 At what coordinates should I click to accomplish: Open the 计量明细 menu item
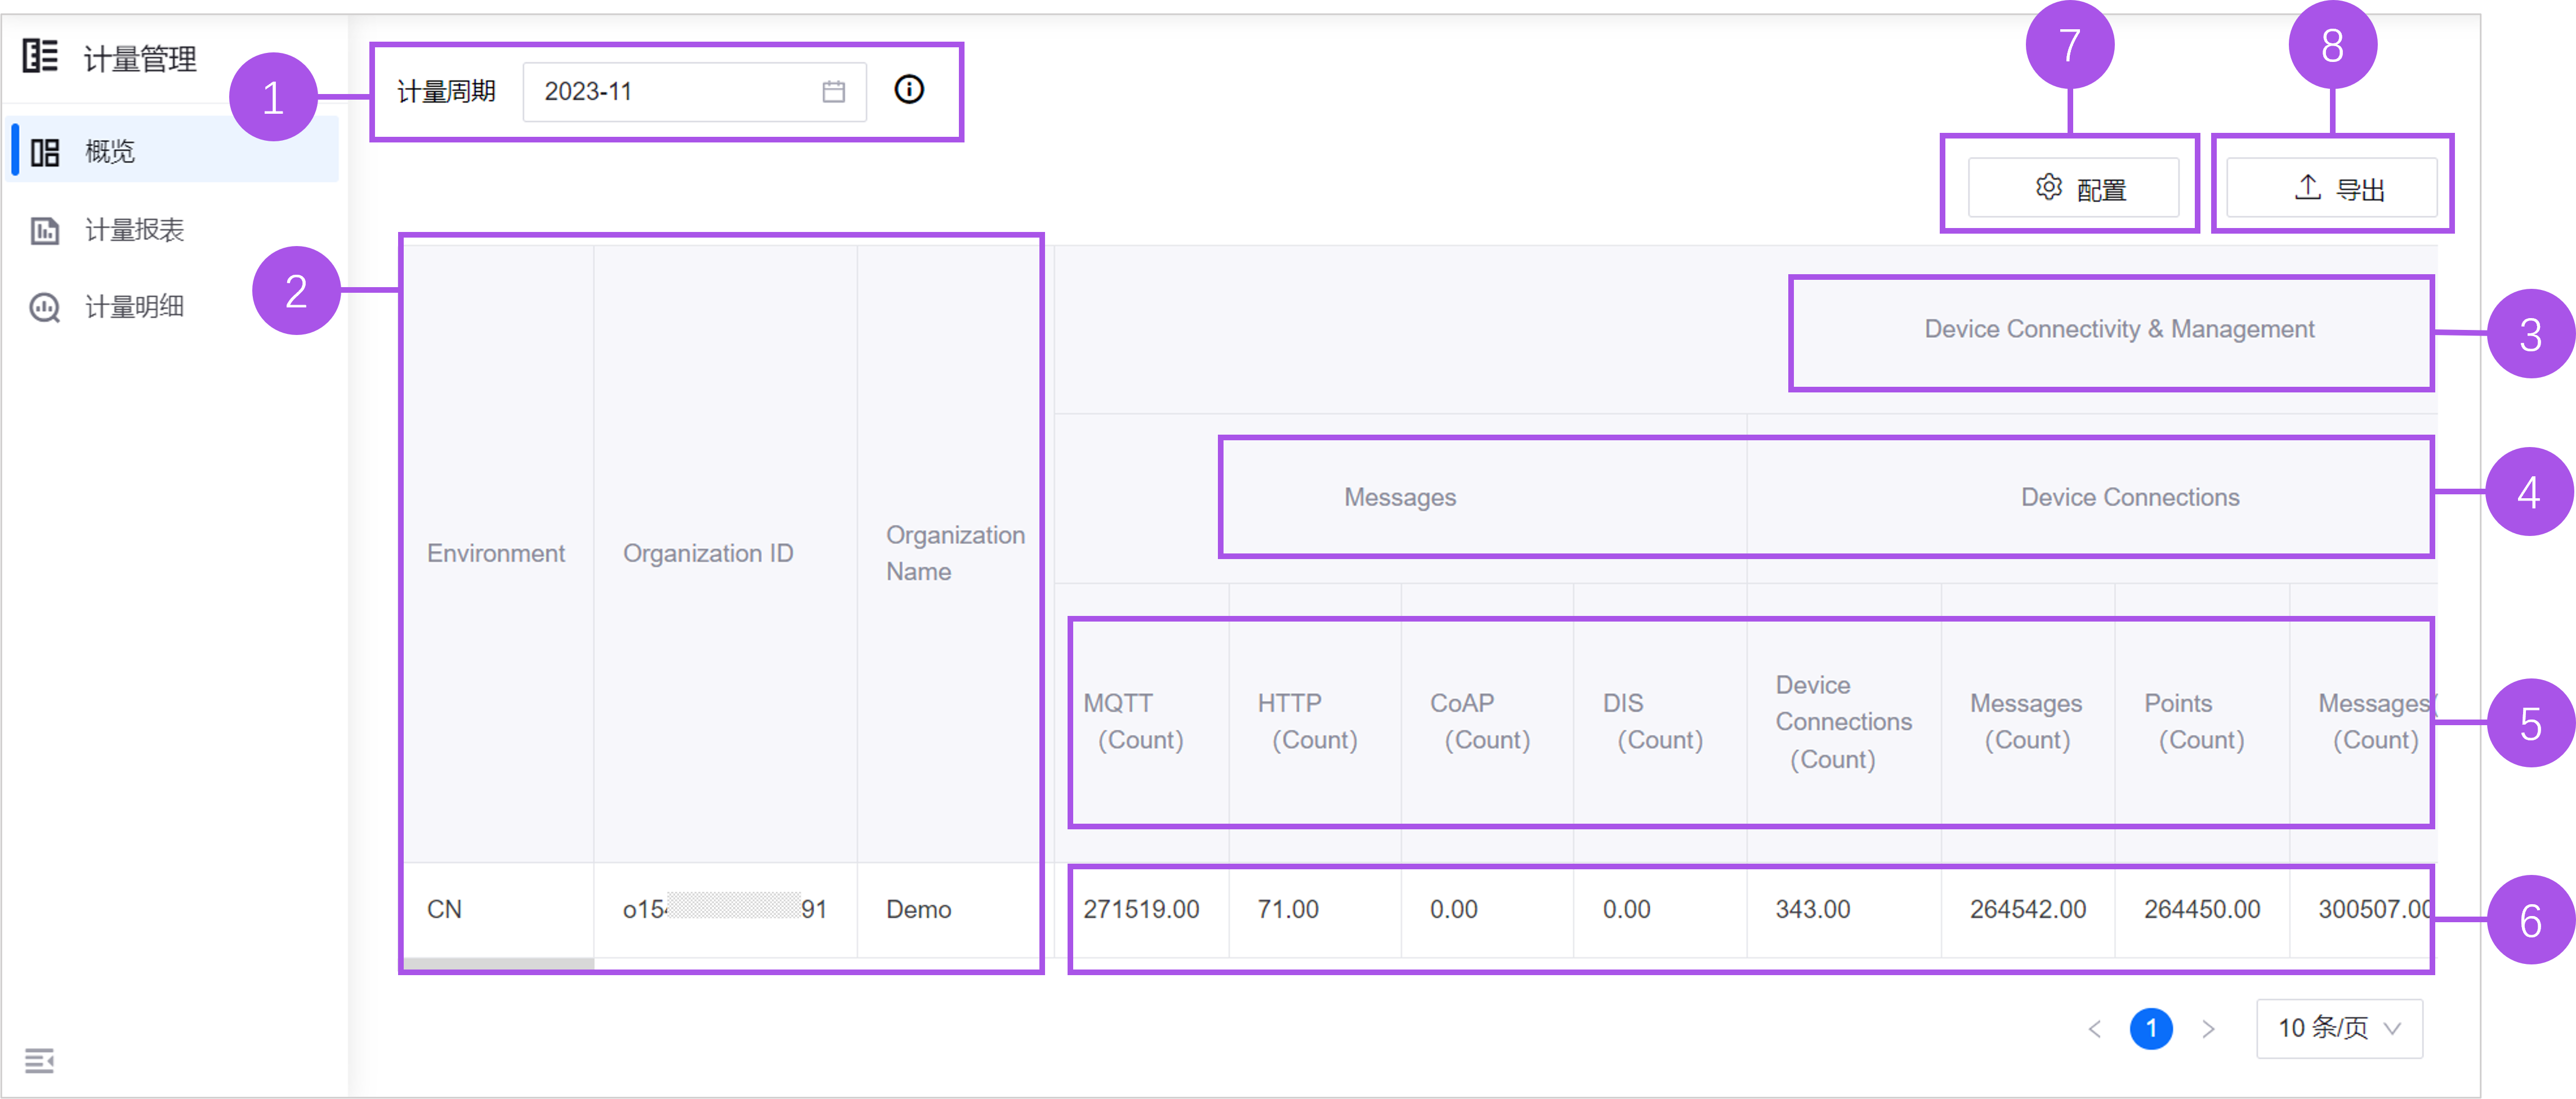pos(134,308)
